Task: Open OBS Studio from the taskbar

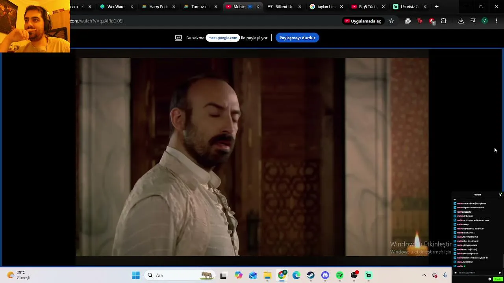Action: tap(354, 276)
